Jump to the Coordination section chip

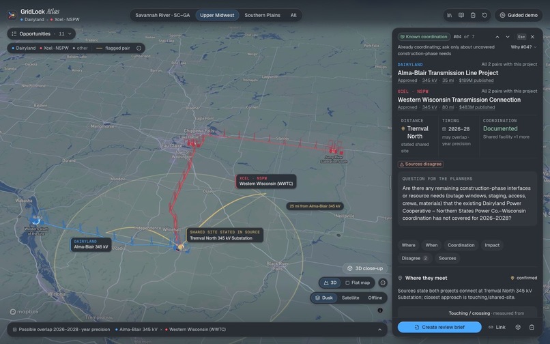click(x=461, y=245)
